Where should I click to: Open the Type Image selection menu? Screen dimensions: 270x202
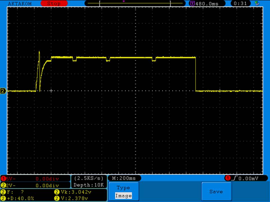click(x=123, y=192)
